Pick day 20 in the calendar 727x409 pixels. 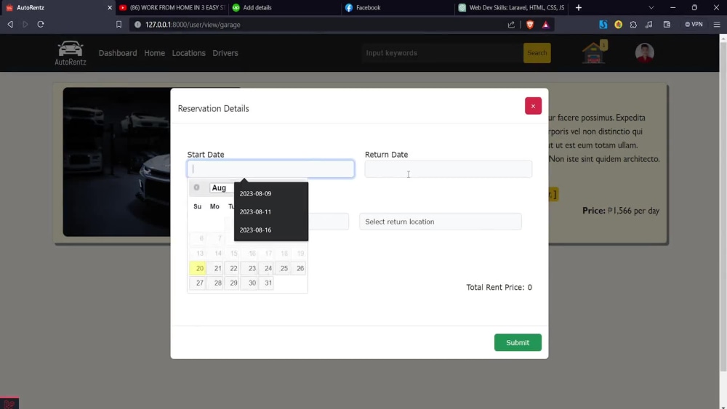tap(198, 268)
